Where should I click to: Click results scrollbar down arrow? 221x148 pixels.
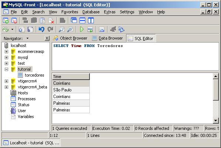216,120
